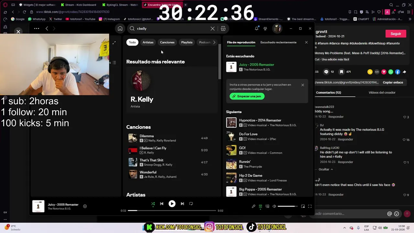Click Copiar enlace button
Screen dimensions: 414x233
(393, 83)
